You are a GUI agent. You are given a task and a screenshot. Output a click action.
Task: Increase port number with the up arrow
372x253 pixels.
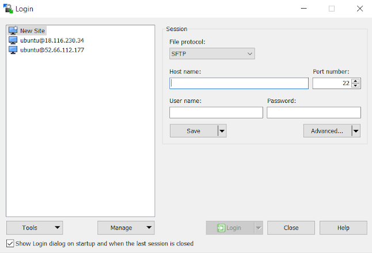pos(355,81)
